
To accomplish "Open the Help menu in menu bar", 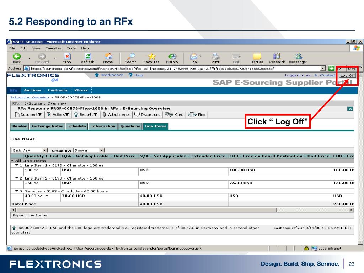I will 85,48.
